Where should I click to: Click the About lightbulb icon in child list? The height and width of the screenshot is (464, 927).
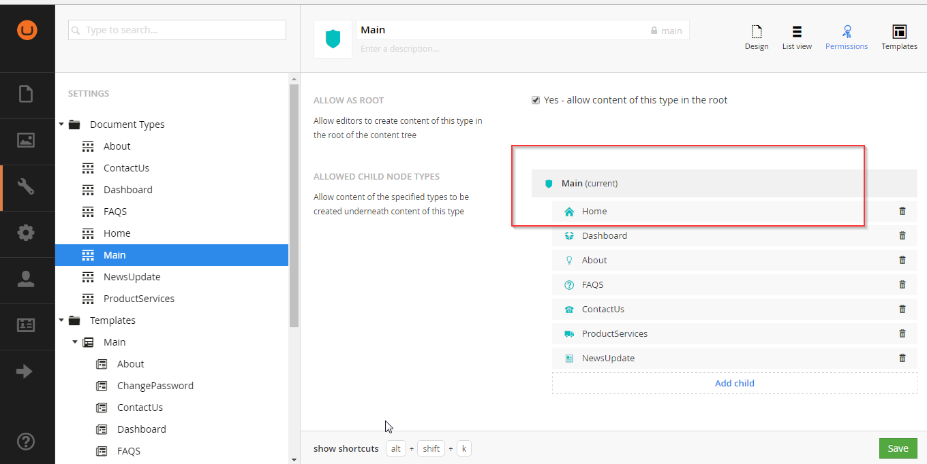[x=569, y=261]
